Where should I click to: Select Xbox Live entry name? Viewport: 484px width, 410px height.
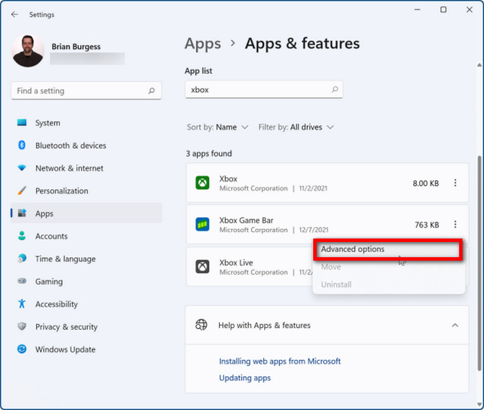click(x=236, y=263)
